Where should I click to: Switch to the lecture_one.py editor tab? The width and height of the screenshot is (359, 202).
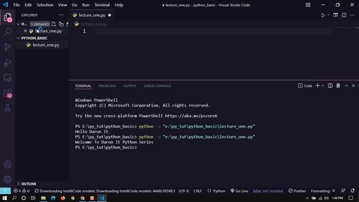point(91,15)
